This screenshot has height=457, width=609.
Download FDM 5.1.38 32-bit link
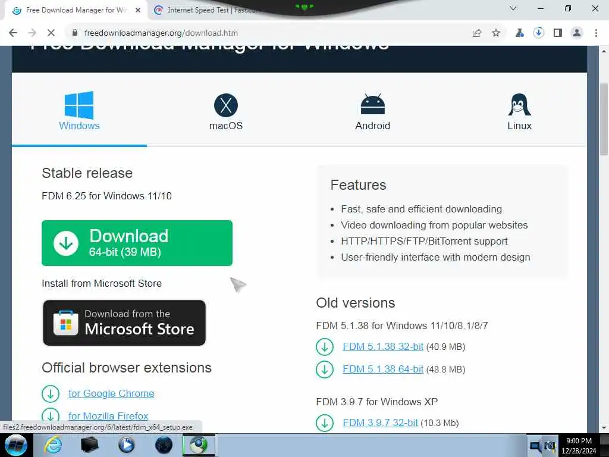(x=383, y=347)
